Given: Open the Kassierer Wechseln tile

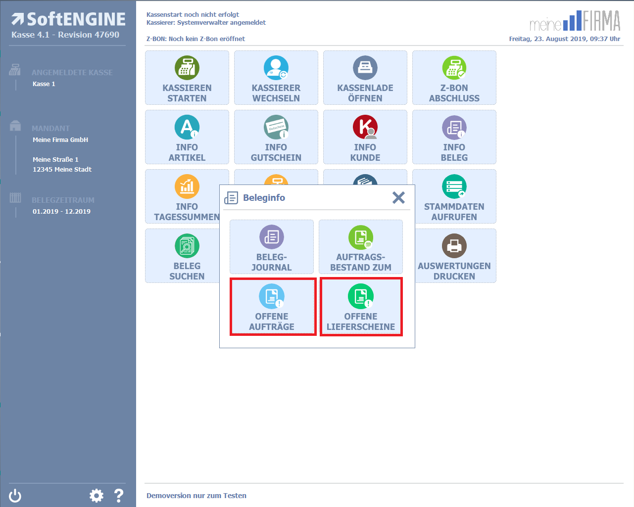Looking at the screenshot, I should (276, 78).
